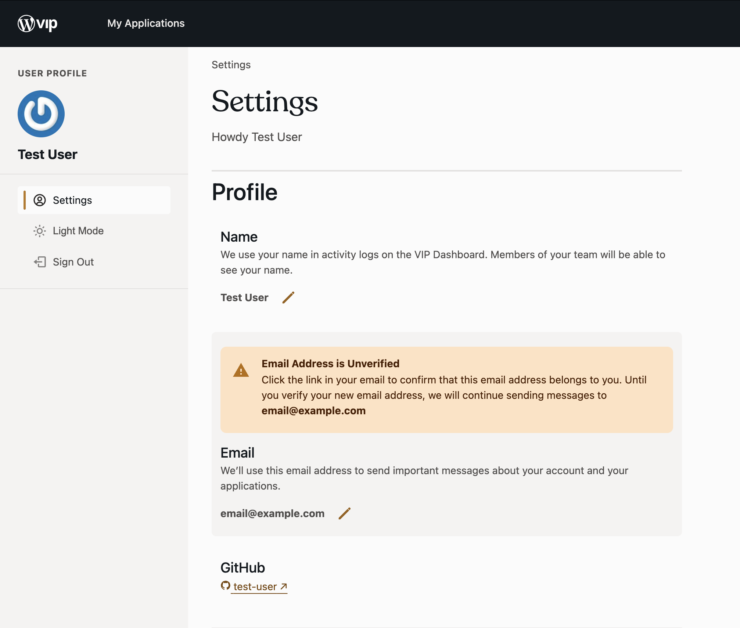Switch to the Settings sidebar entry
Viewport: 740px width, 628px height.
72,200
